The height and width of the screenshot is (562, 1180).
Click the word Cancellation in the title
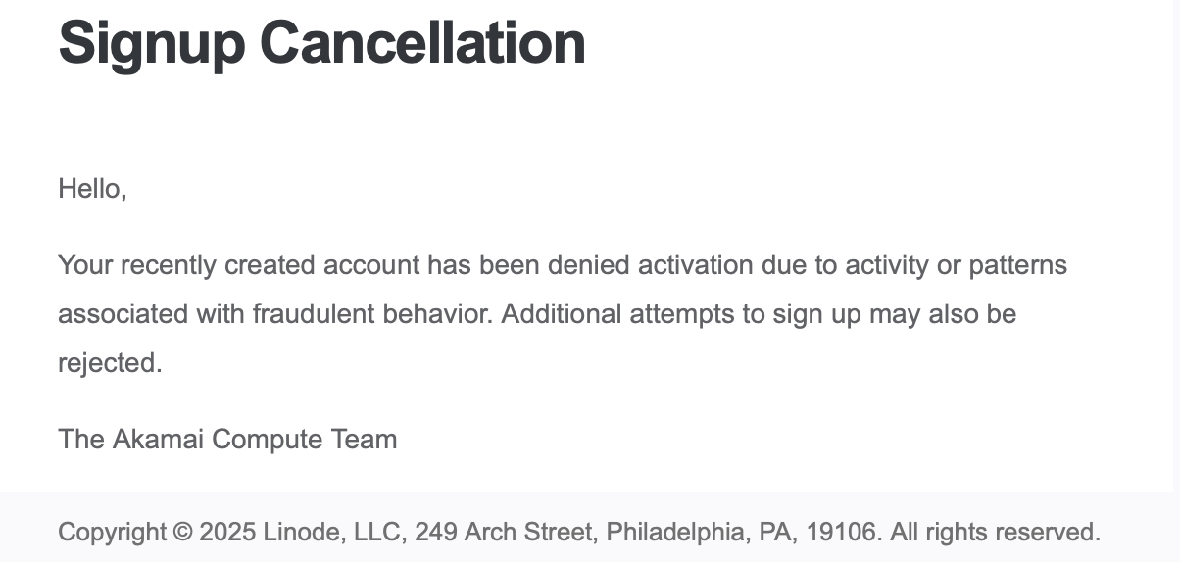click(x=422, y=42)
